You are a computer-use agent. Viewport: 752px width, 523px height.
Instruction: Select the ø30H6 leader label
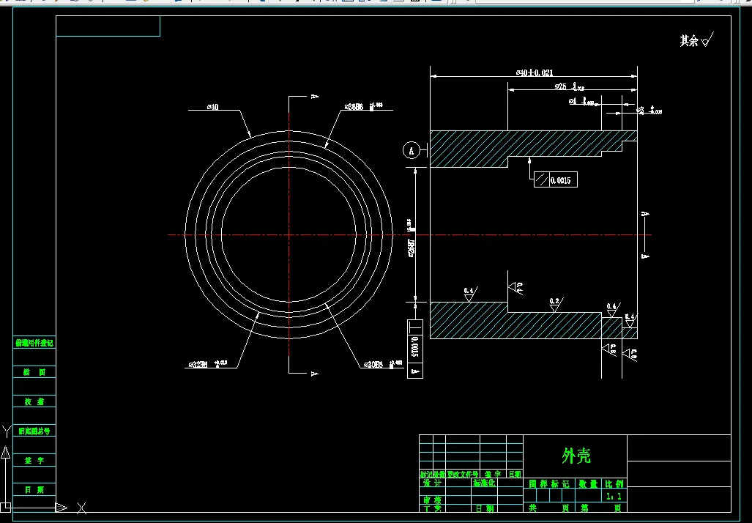[382, 364]
